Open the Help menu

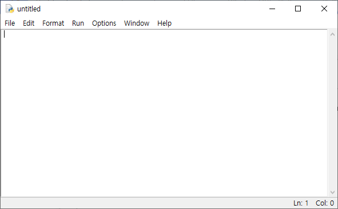164,23
